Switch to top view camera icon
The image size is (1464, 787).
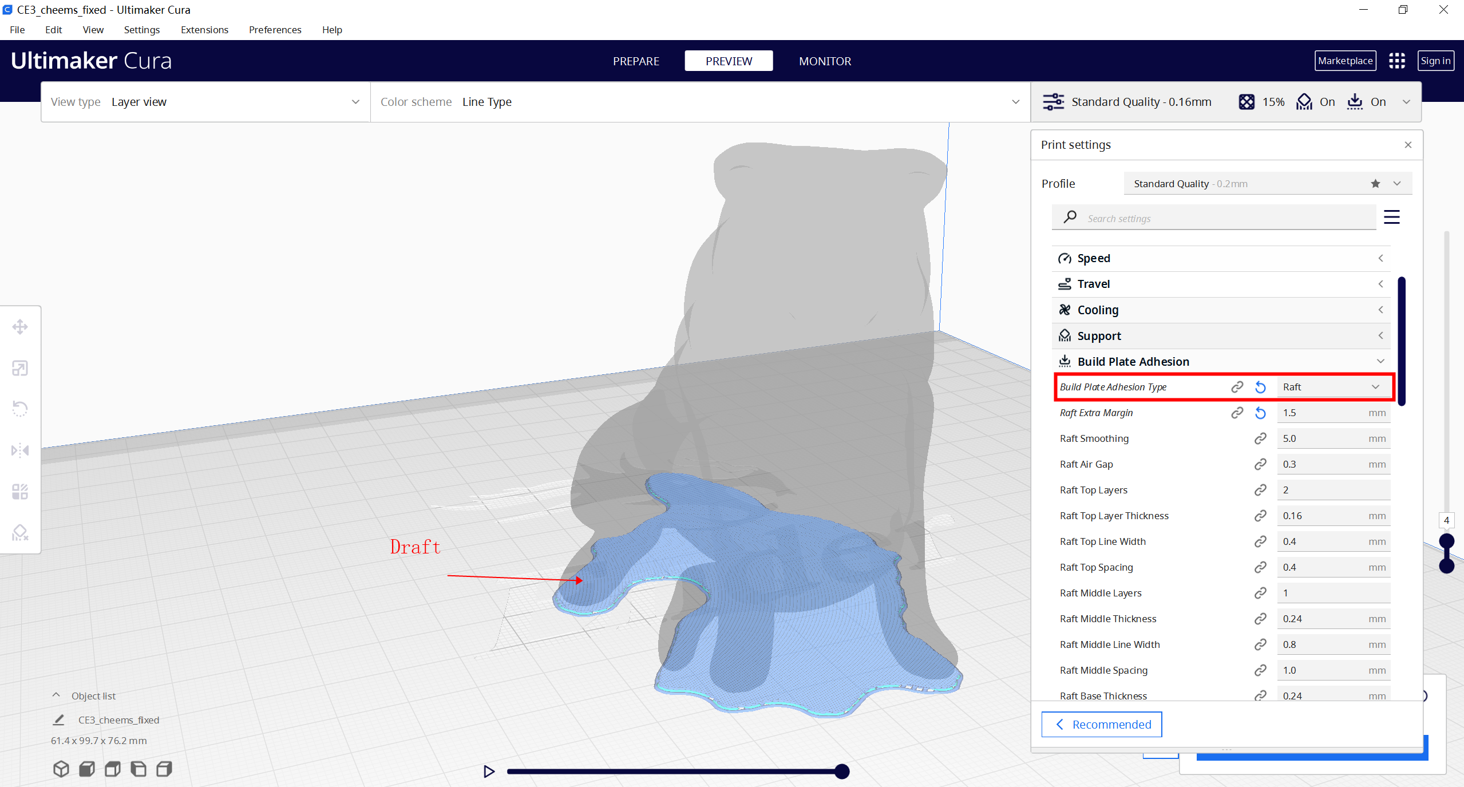[x=113, y=769]
